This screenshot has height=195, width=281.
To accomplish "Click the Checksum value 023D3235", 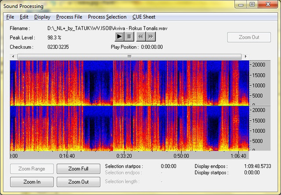I will click(58, 47).
